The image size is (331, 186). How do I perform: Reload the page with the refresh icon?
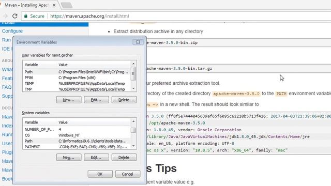(x=15, y=16)
